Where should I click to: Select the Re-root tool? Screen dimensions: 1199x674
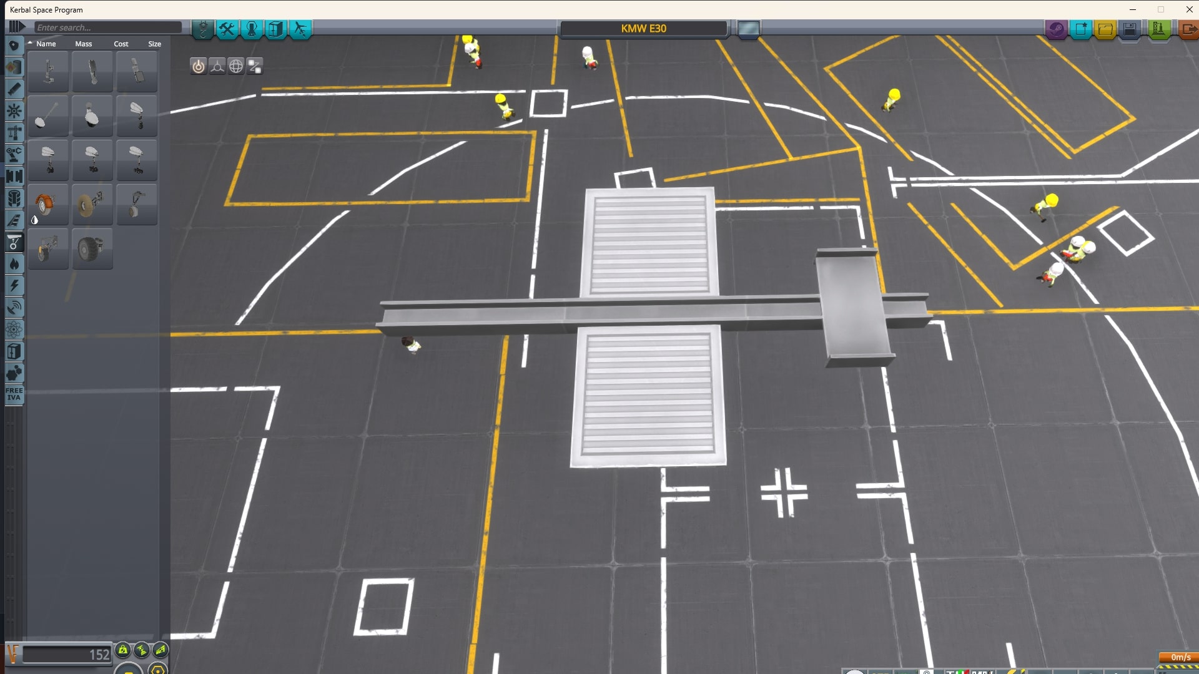click(255, 66)
